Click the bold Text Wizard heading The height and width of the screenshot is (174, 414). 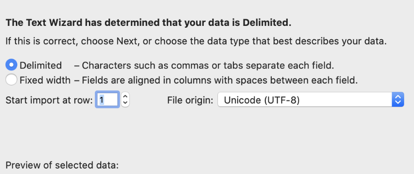coord(148,23)
